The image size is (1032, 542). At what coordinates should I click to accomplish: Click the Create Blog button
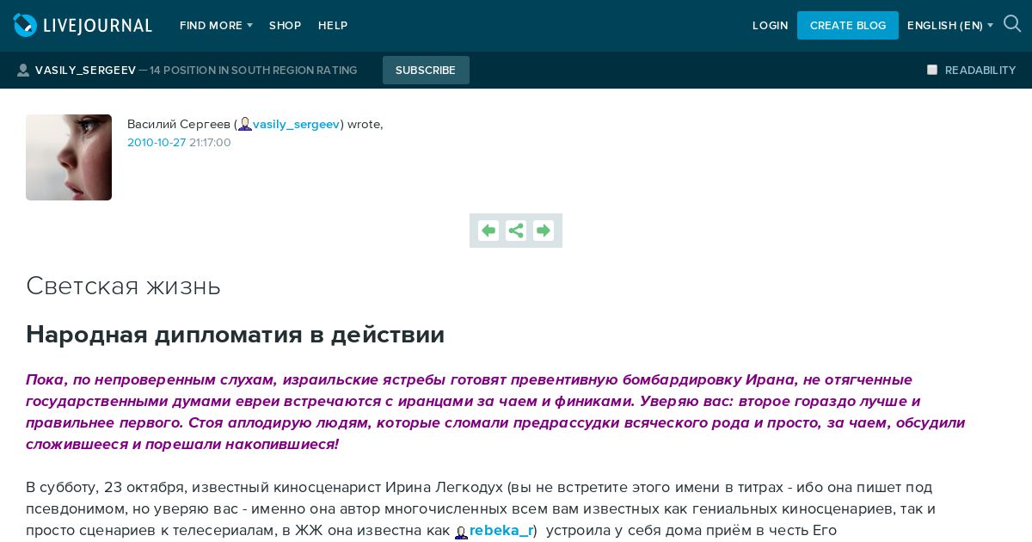point(848,26)
